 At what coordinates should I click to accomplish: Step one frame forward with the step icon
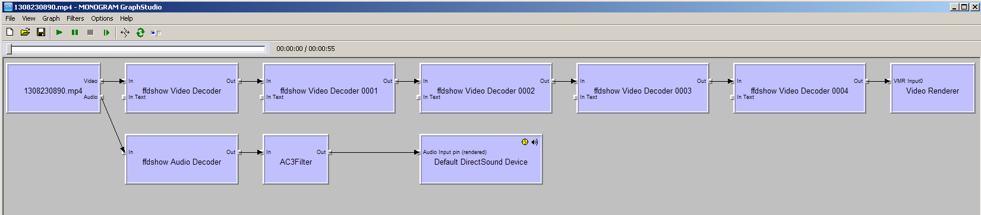106,33
